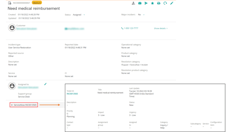Mark ticket as favorite with star icon
231x132 pixels.
152,3
